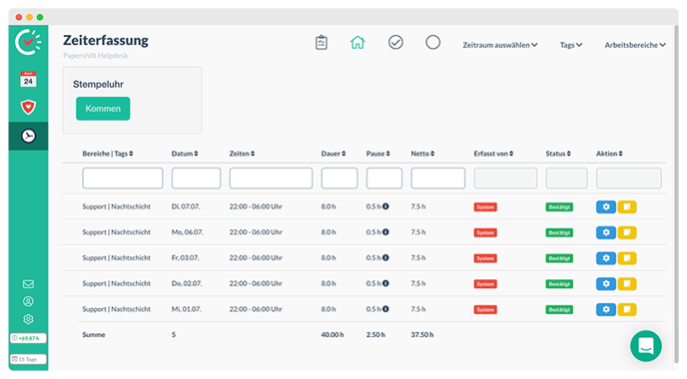Image resolution: width=687 pixels, height=379 pixels.
Task: Sort by Pause column header
Action: click(x=378, y=154)
